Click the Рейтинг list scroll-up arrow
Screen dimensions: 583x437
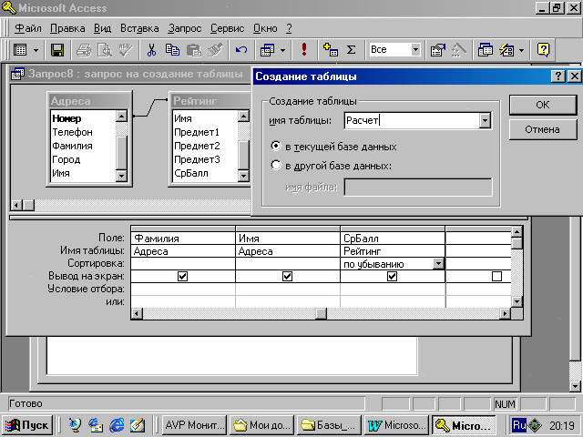tap(243, 116)
